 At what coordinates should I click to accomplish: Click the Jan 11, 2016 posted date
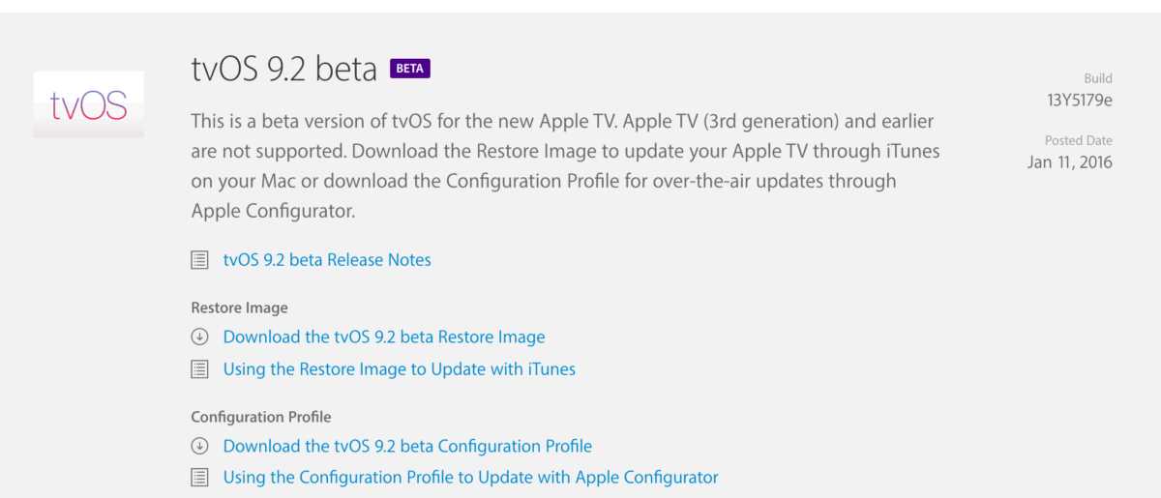[1069, 162]
